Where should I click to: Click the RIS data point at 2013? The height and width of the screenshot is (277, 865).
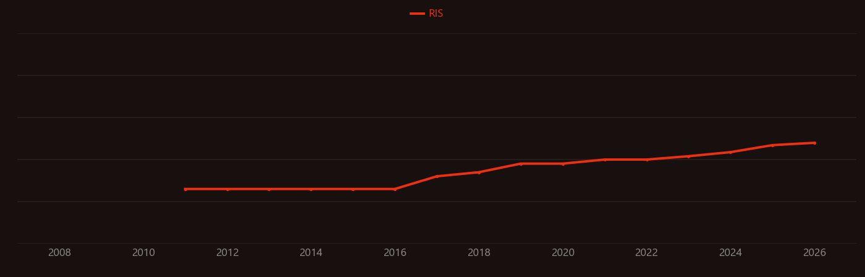[269, 189]
